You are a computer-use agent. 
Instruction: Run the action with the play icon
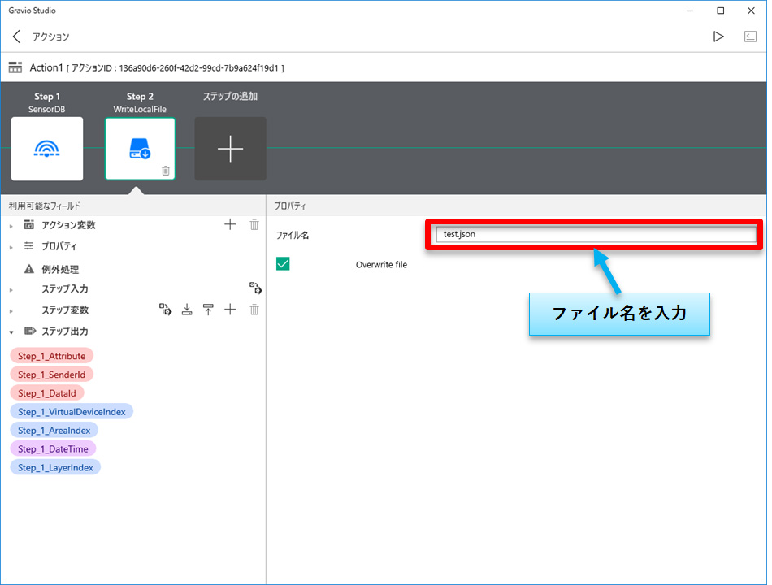(718, 37)
